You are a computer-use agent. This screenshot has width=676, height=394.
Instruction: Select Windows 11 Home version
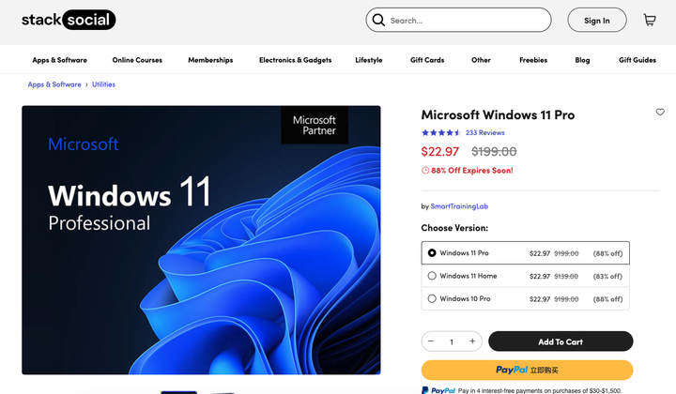coord(525,276)
